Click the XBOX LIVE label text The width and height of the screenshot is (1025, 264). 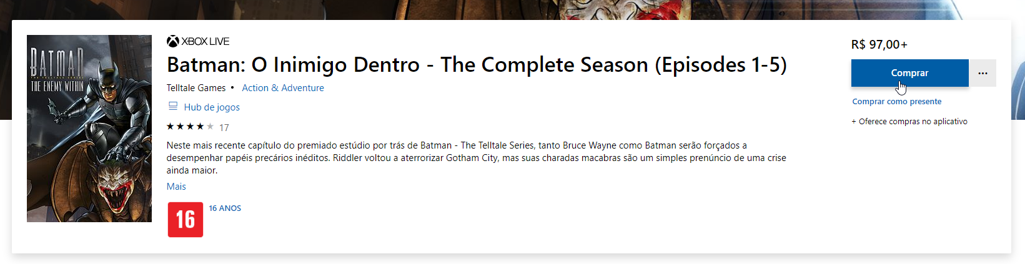click(205, 41)
